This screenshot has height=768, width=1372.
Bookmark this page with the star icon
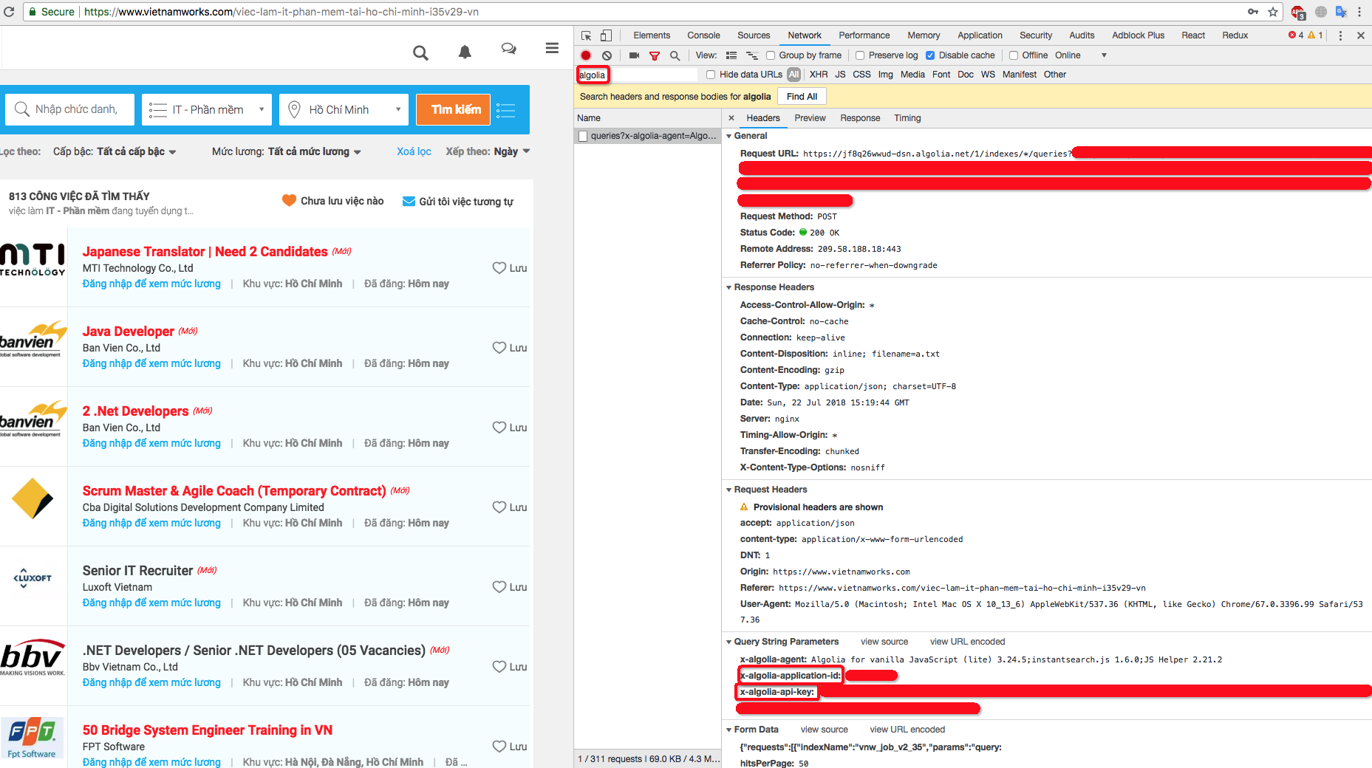pos(1273,12)
